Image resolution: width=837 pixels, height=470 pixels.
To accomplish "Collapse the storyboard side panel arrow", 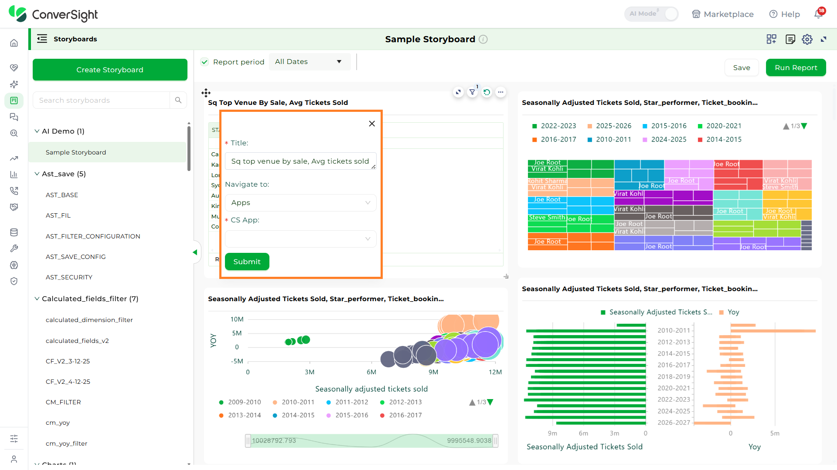I will point(195,252).
